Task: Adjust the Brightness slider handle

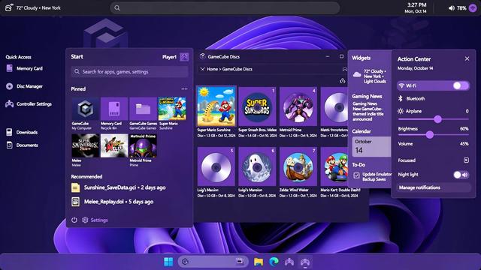Action: pos(430,134)
